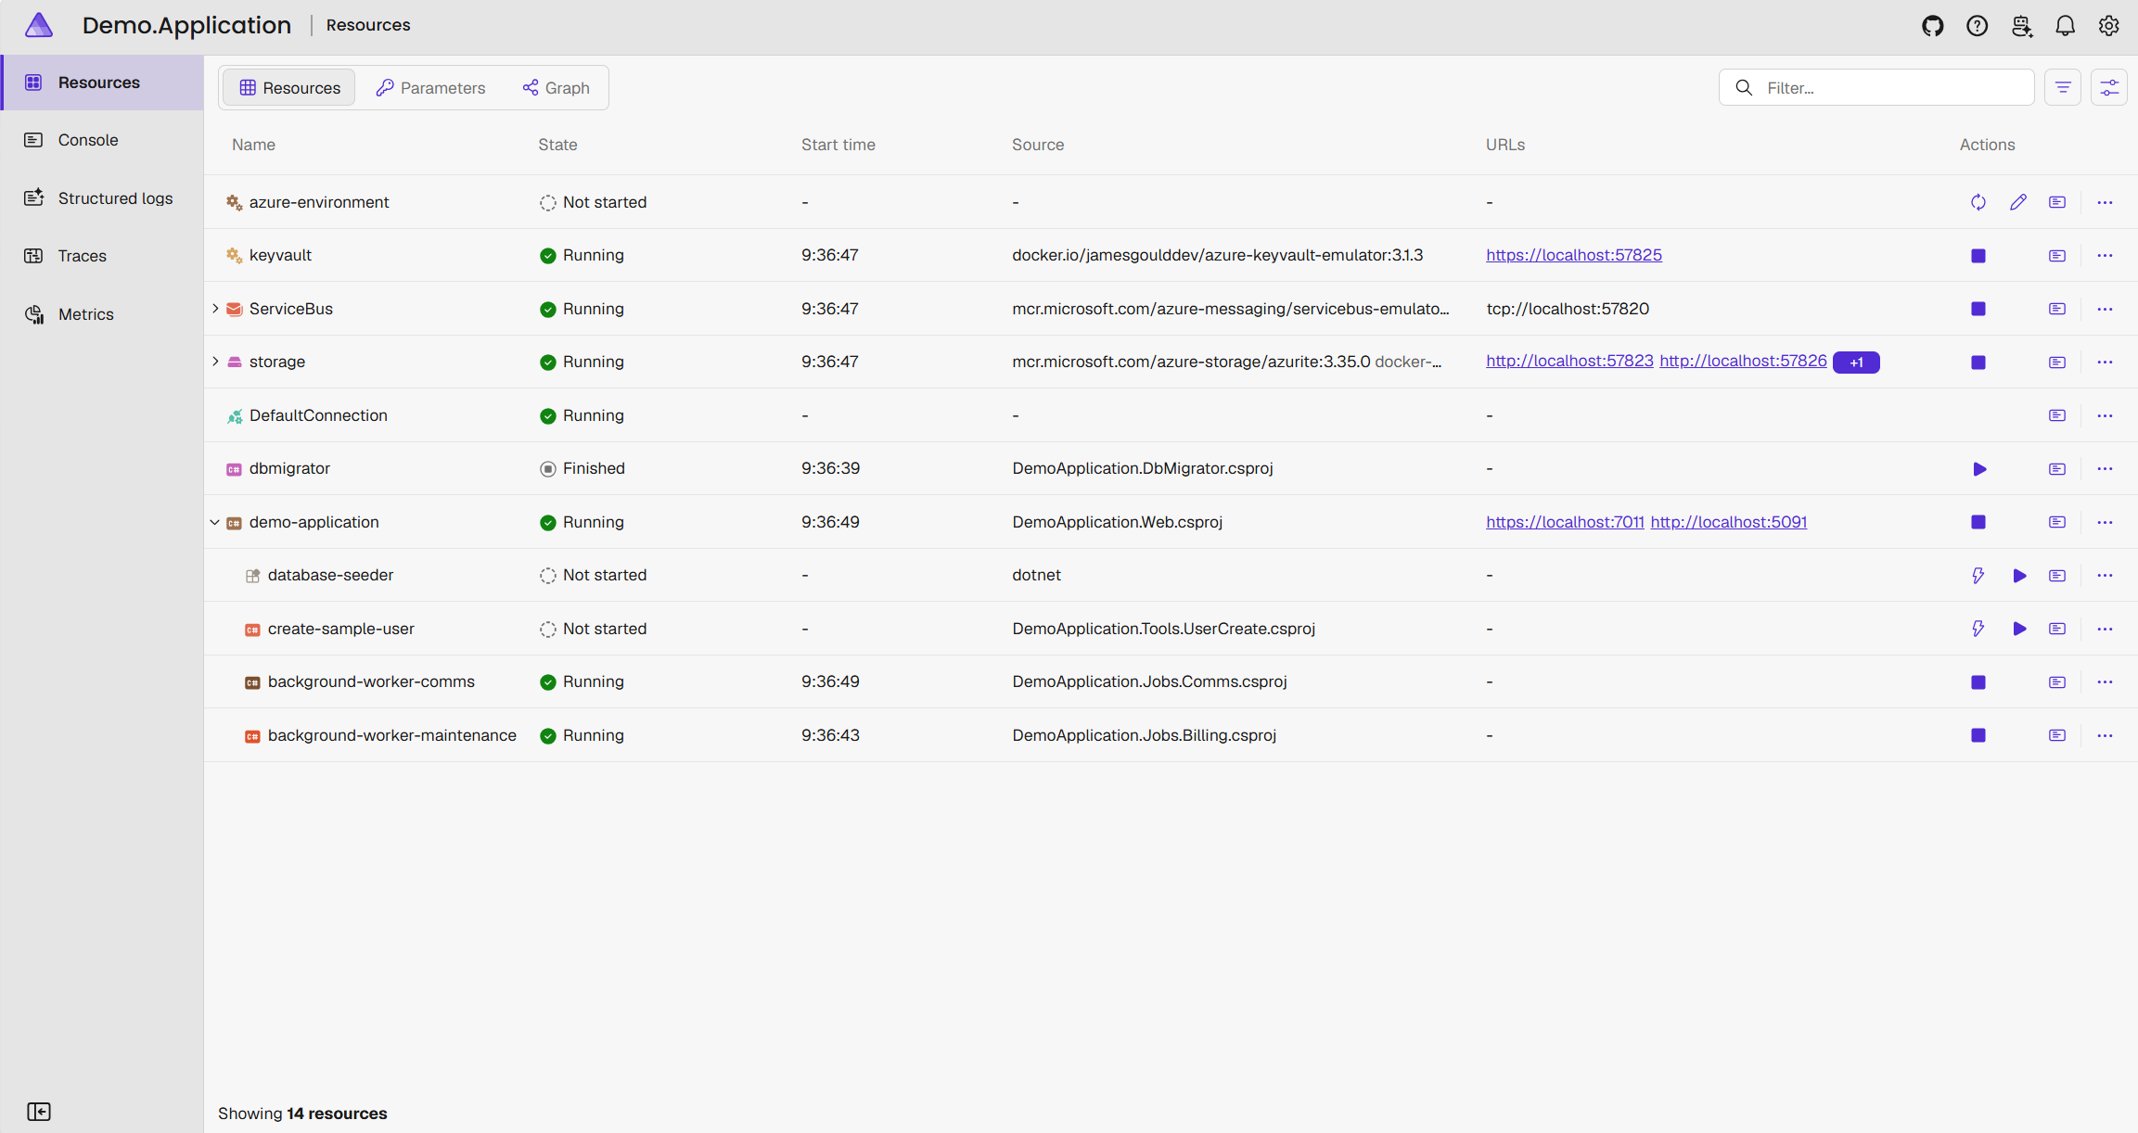
Task: Stop the demo-application resource
Action: coord(1978,522)
